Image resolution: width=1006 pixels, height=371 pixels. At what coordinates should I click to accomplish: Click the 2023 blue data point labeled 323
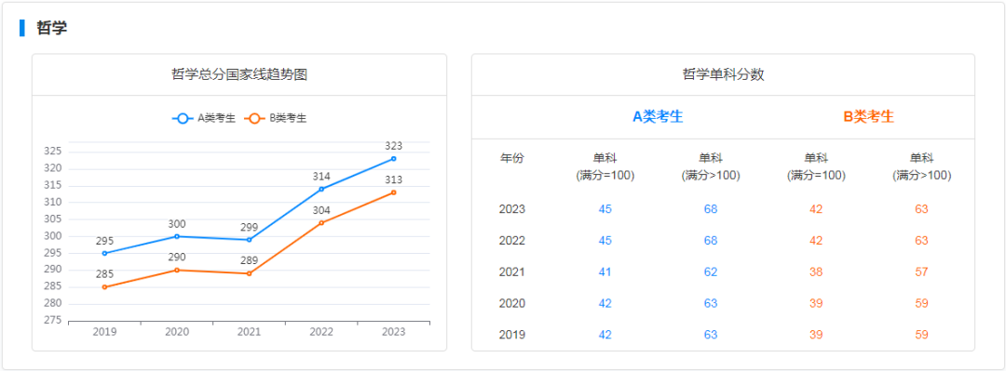tap(393, 158)
